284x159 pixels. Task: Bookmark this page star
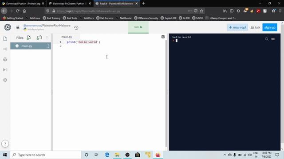pyautogui.click(x=201, y=11)
